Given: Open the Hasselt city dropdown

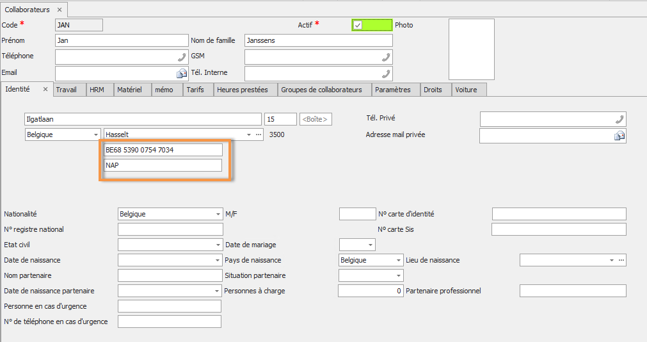Looking at the screenshot, I should 249,134.
